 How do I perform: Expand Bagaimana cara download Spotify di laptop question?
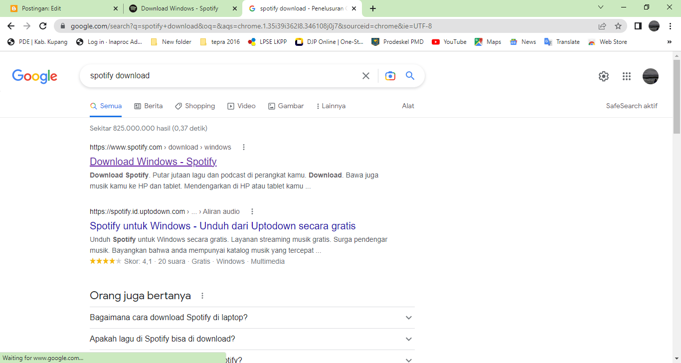[252, 318]
